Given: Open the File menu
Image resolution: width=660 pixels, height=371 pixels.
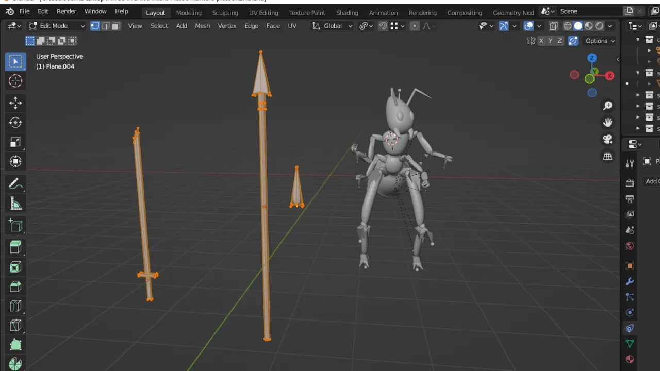Looking at the screenshot, I should [24, 11].
